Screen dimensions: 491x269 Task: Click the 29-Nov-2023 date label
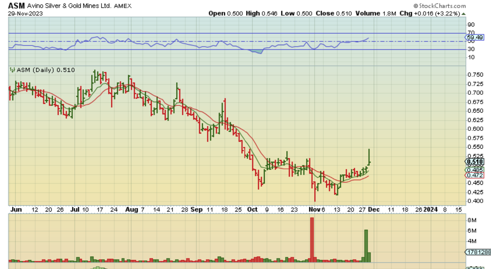(26, 13)
